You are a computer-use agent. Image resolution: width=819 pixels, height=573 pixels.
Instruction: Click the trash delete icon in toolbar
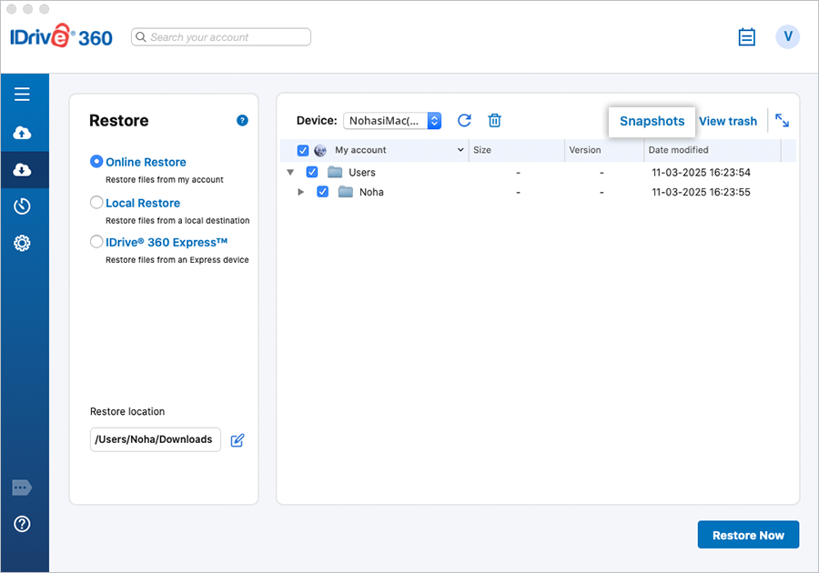494,121
